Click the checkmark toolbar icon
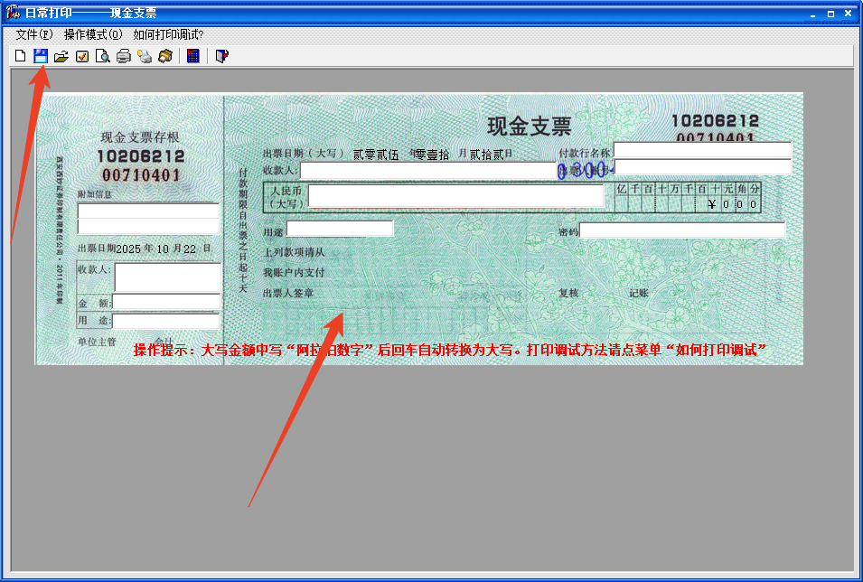This screenshot has height=582, width=863. click(82, 56)
